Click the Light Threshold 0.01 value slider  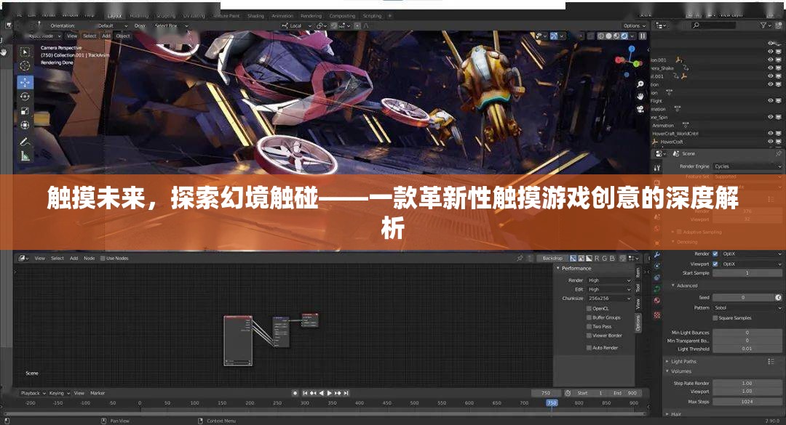coord(747,349)
